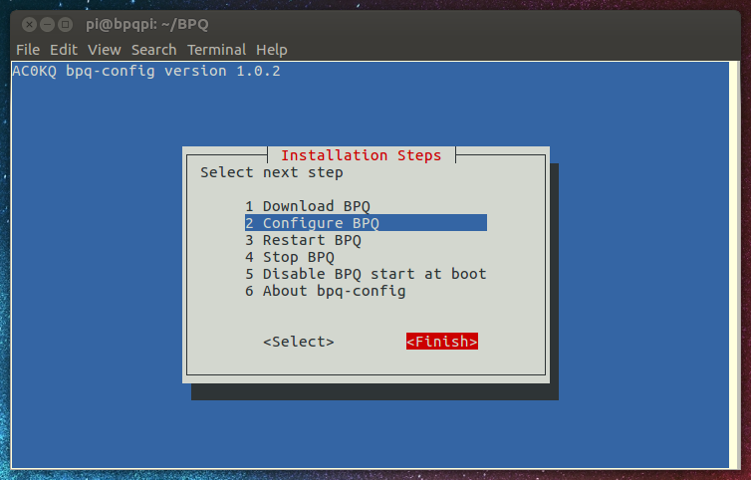The height and width of the screenshot is (480, 751).
Task: Choose Disable BPQ start at boot
Action: (x=374, y=274)
